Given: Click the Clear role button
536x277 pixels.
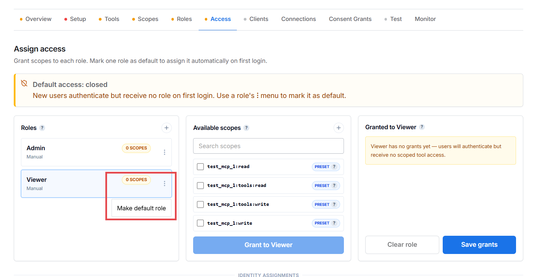Looking at the screenshot, I should (x=402, y=245).
